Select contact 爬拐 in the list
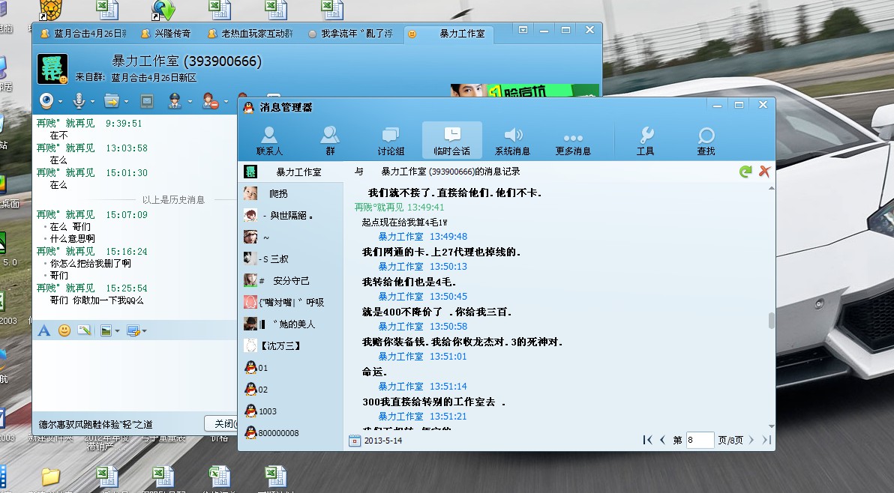Viewport: 894px width, 493px height. pyautogui.click(x=277, y=193)
